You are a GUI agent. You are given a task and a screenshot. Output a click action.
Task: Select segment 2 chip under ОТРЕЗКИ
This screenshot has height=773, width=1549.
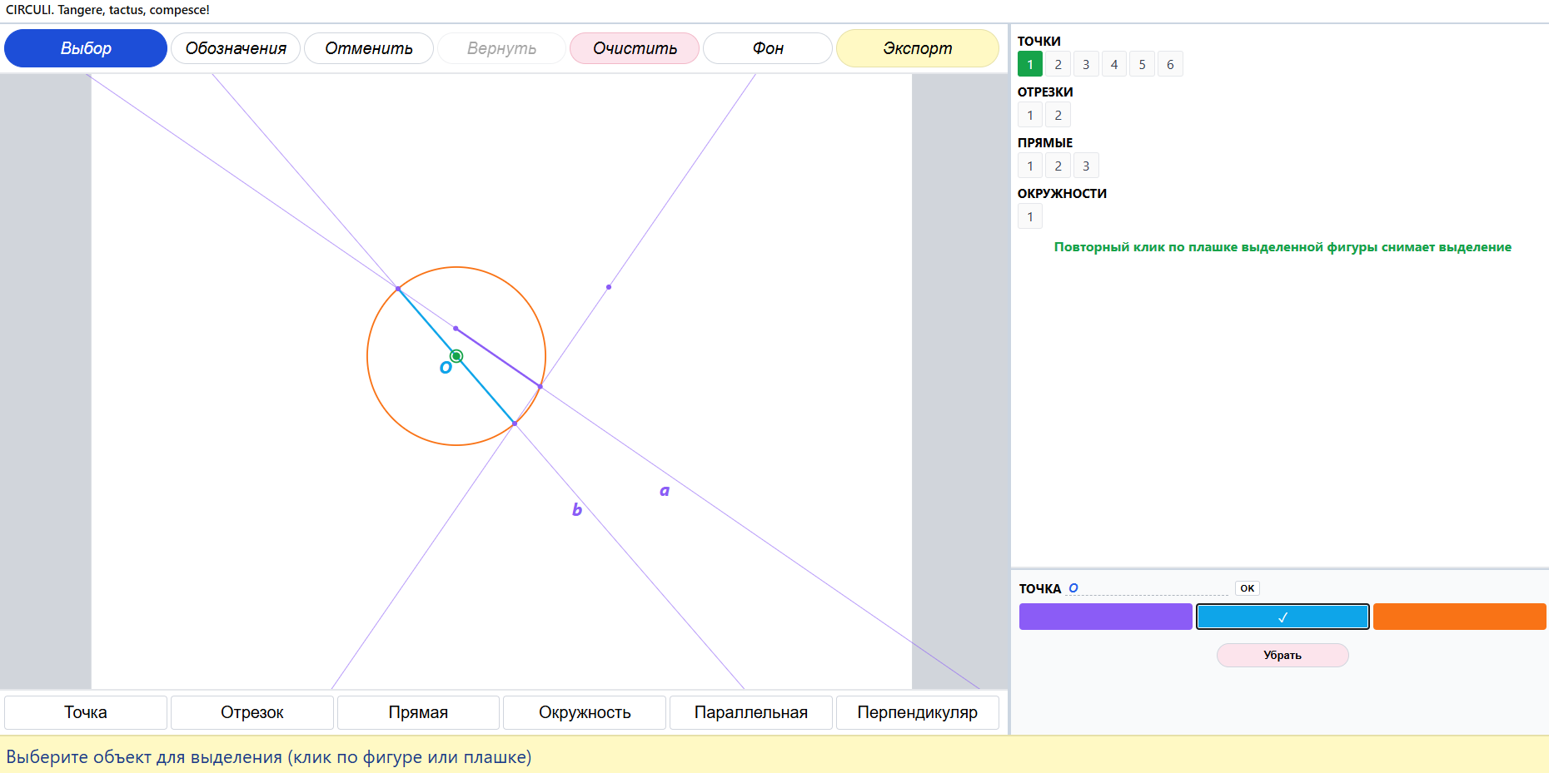[1058, 115]
